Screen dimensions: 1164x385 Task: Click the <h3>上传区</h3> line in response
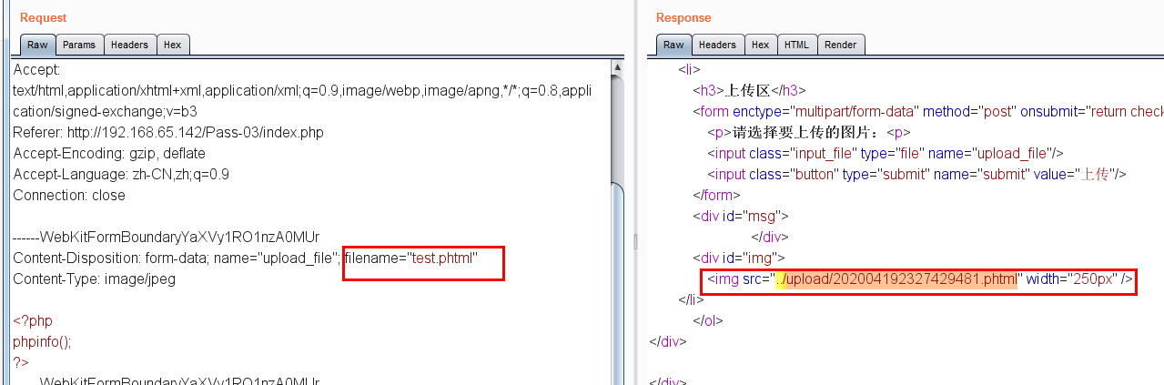(749, 90)
